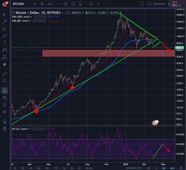Set the range to YTD
Image resolution: width=186 pixels, height=170 pixels.
56,168
